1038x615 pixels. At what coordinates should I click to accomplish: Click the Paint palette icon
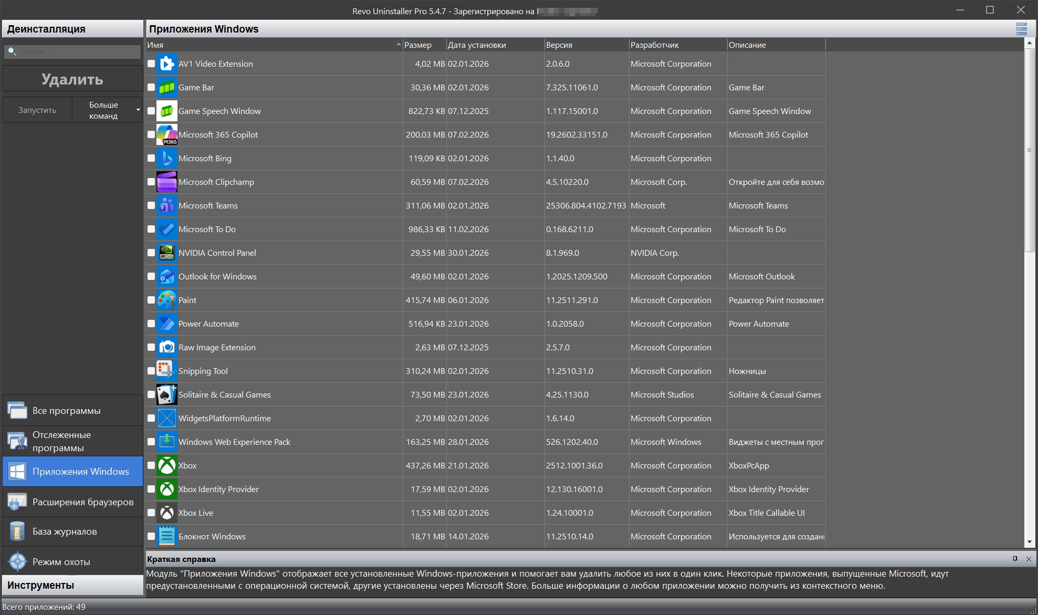167,300
